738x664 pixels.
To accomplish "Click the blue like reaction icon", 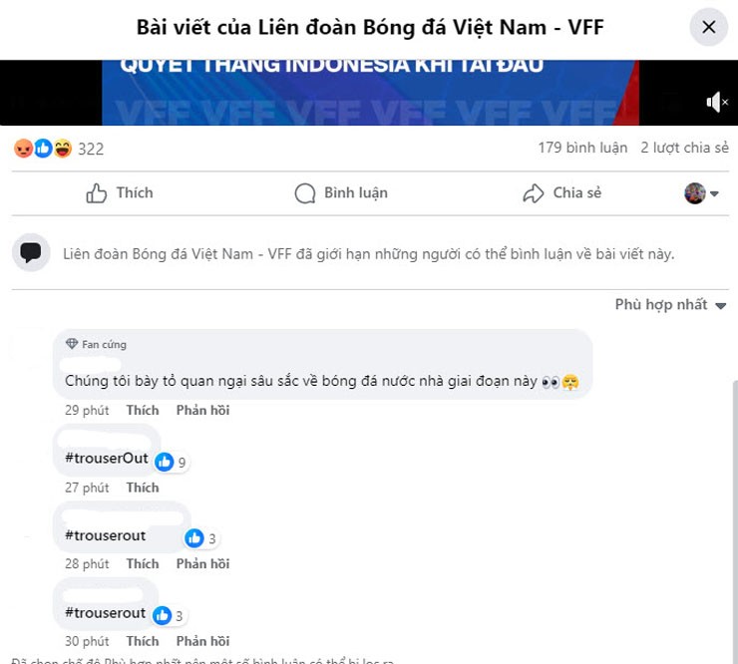I will coord(43,149).
